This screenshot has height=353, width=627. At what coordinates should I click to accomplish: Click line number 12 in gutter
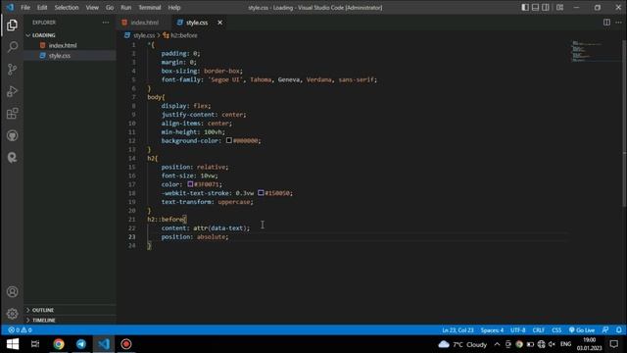[x=132, y=141]
